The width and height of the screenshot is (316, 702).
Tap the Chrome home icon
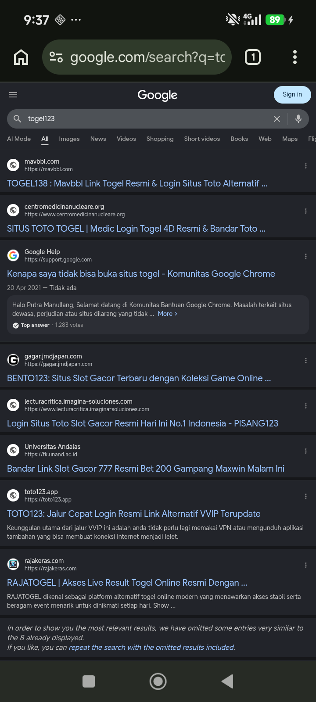click(21, 57)
